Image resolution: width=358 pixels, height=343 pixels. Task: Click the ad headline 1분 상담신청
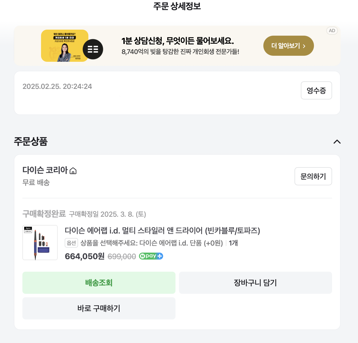(177, 40)
